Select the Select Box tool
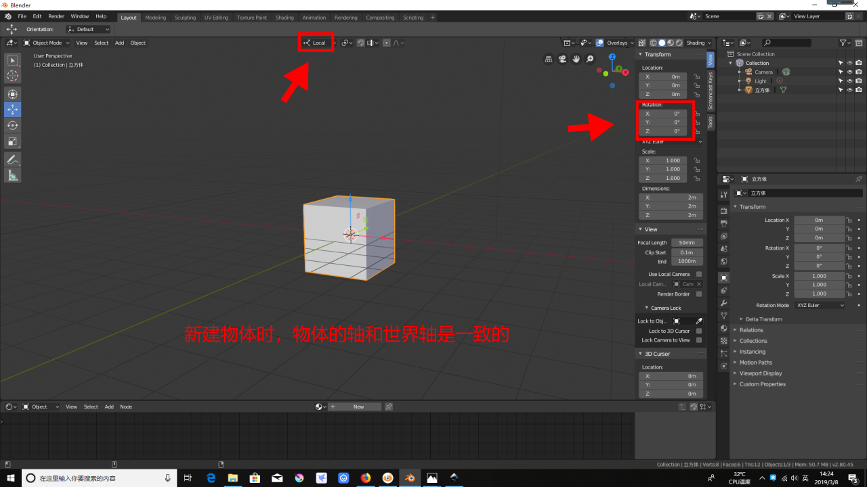This screenshot has width=867, height=487. 12,61
